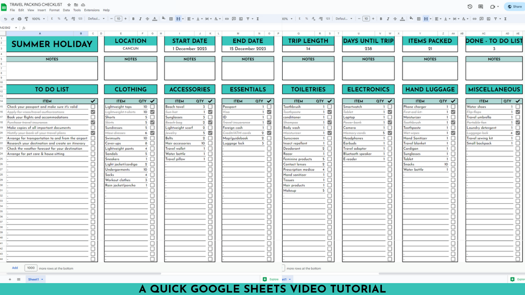Click the Share button
The image size is (525, 295).
[515, 7]
